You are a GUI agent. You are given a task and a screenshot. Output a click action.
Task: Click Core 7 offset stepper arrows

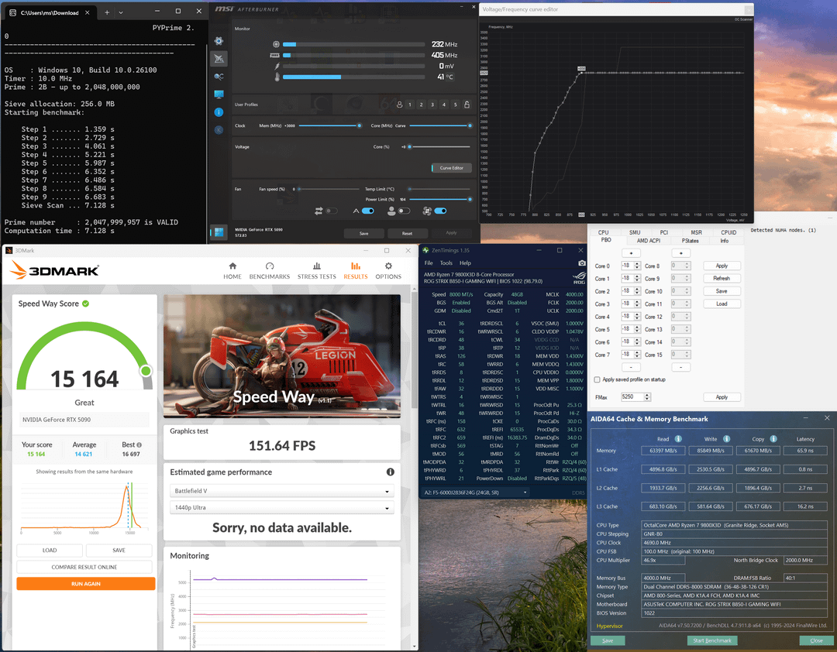637,355
